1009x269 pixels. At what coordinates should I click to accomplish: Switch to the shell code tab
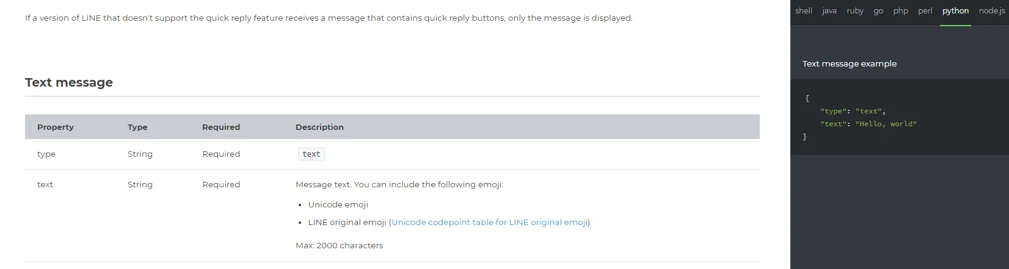[x=803, y=11]
